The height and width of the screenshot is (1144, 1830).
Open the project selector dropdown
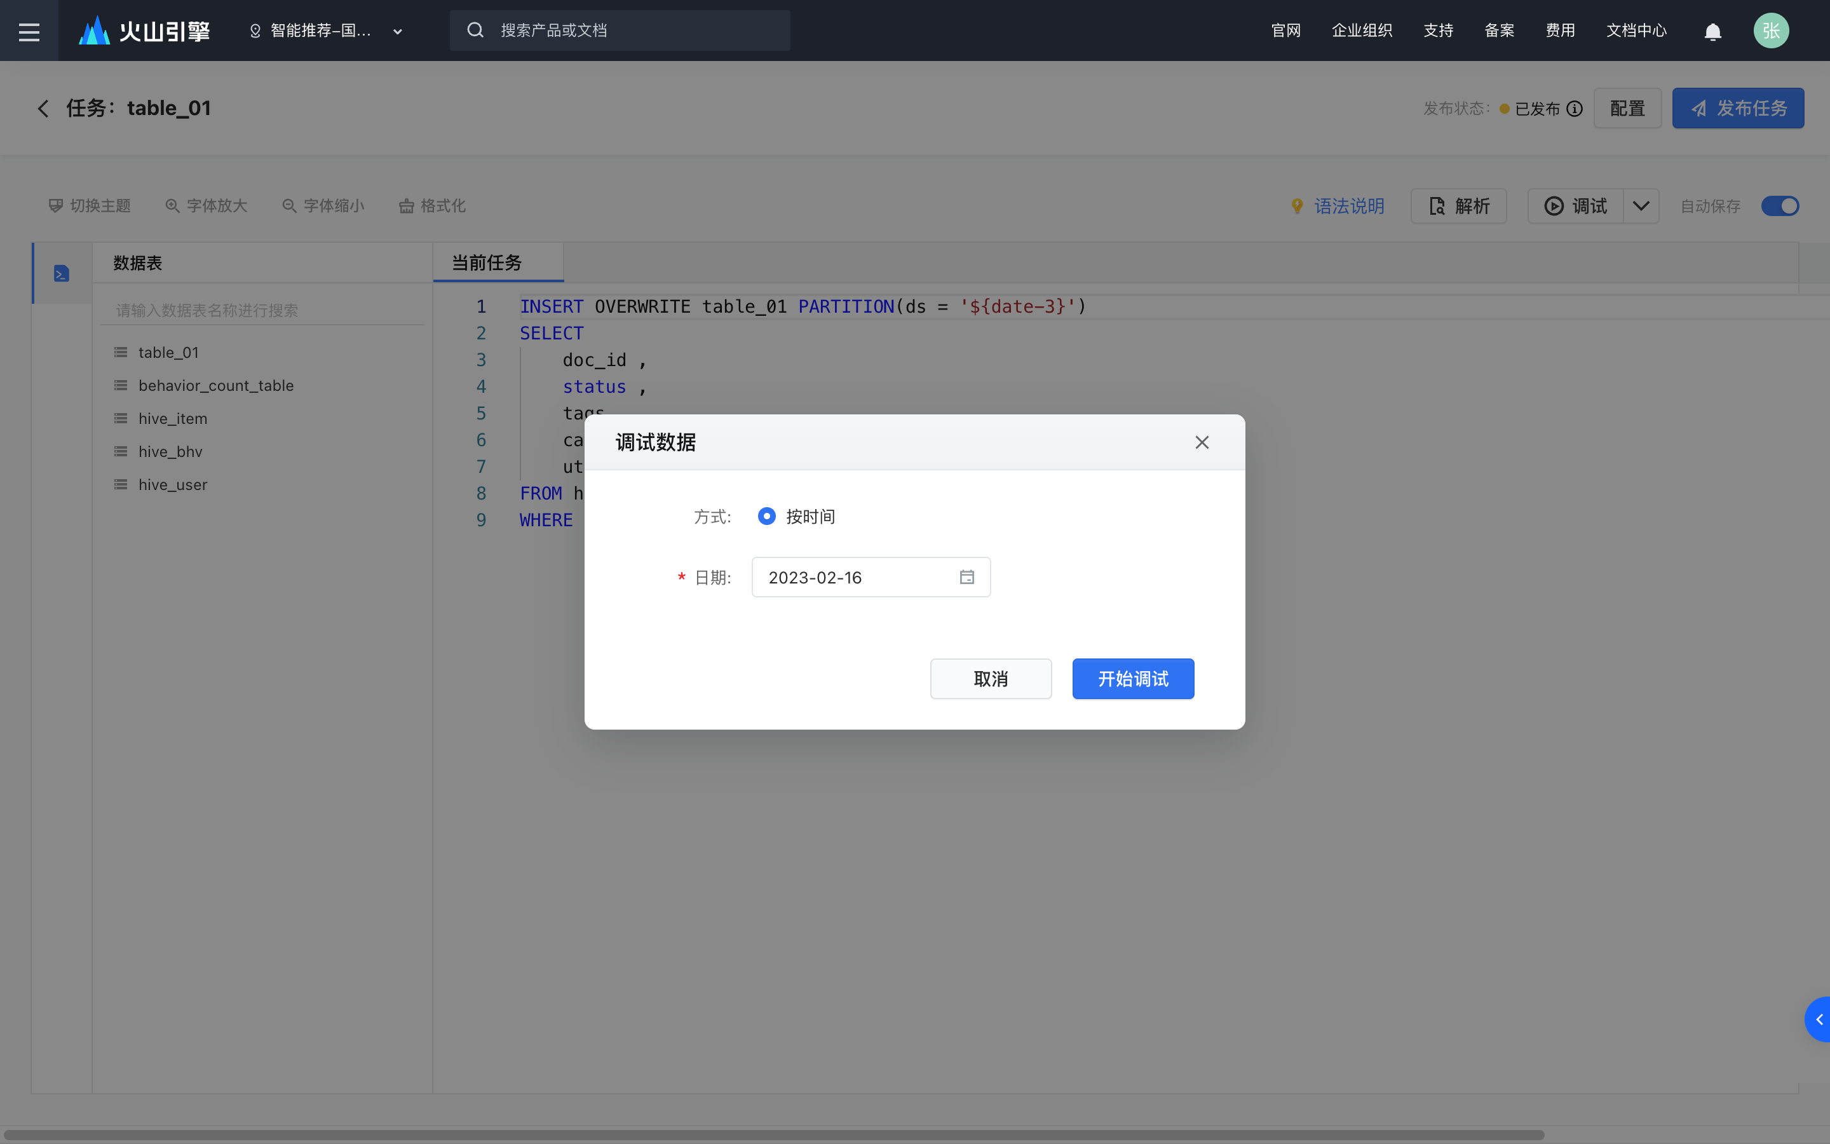click(x=325, y=31)
